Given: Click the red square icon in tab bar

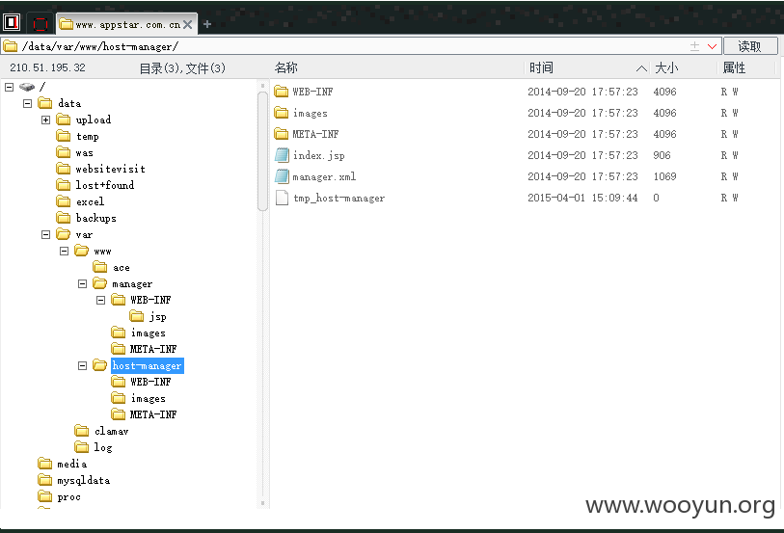Looking at the screenshot, I should (40, 23).
